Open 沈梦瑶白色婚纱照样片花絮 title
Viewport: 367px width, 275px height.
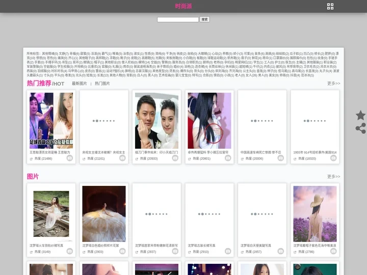click(100, 245)
